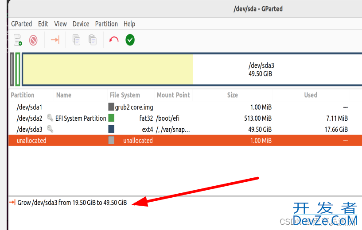Click the Copy partition icon
362x230 pixels.
click(x=76, y=40)
